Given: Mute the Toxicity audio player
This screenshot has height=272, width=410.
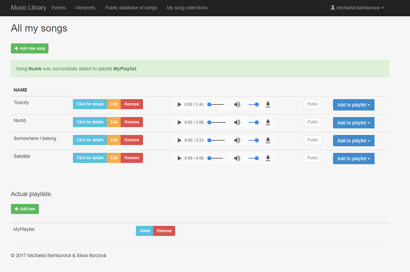Looking at the screenshot, I should pyautogui.click(x=237, y=104).
